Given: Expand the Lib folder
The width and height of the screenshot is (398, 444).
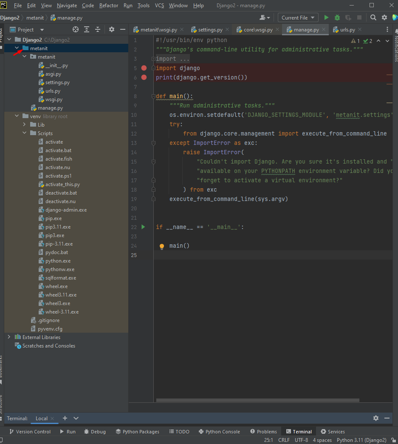Looking at the screenshot, I should click(x=25, y=124).
